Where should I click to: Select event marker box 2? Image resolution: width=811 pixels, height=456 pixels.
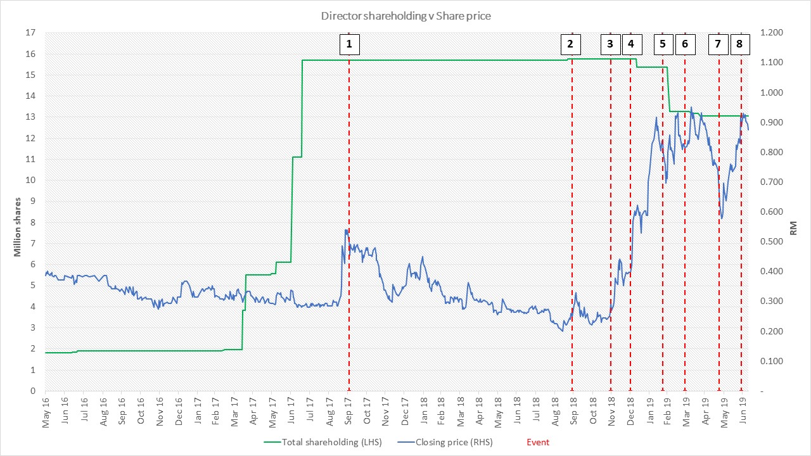tap(570, 44)
